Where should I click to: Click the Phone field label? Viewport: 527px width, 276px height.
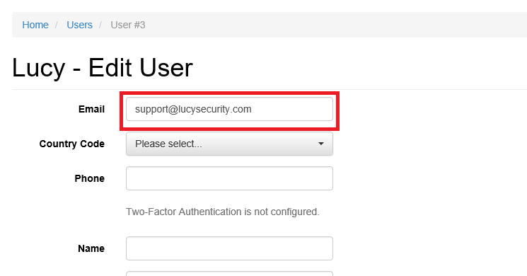click(89, 178)
